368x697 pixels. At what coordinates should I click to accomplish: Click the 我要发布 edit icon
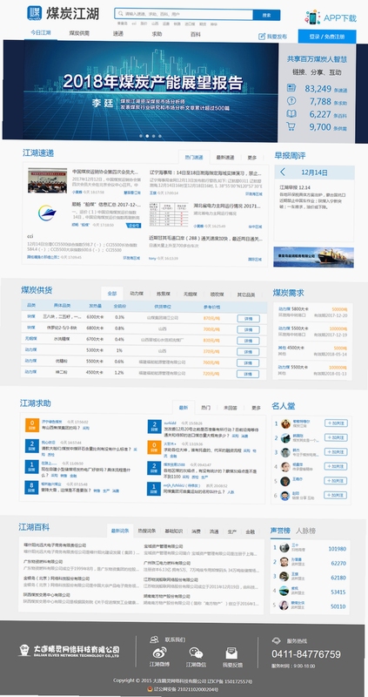[262, 37]
